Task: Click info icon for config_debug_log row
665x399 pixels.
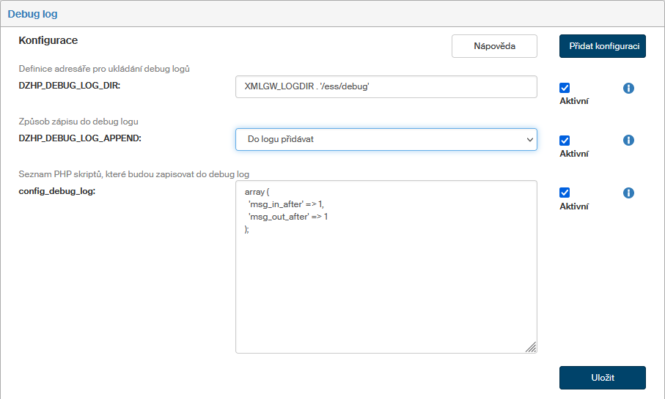Action: (x=628, y=193)
